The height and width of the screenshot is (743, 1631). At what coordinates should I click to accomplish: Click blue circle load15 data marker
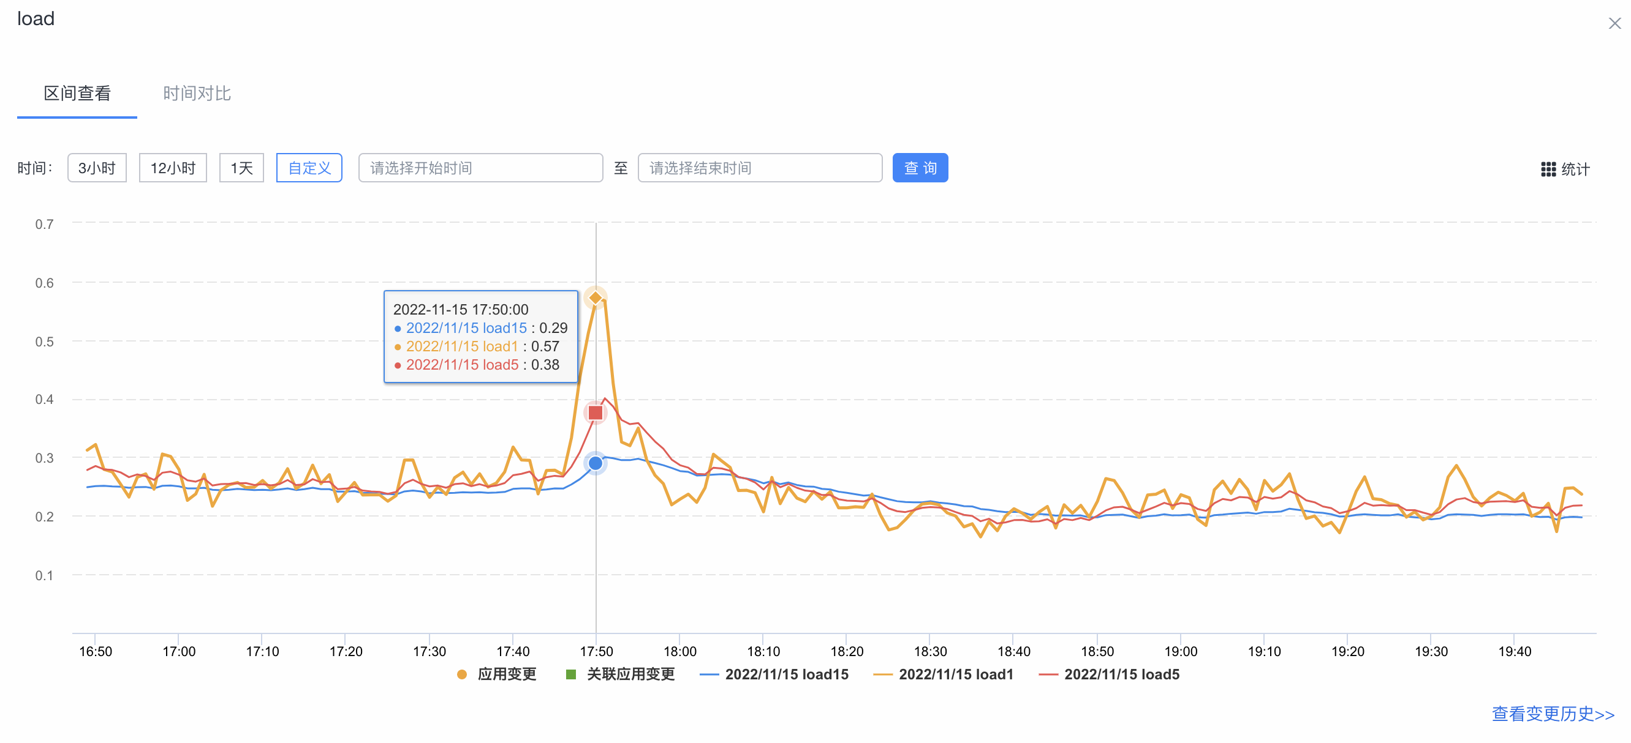point(595,463)
